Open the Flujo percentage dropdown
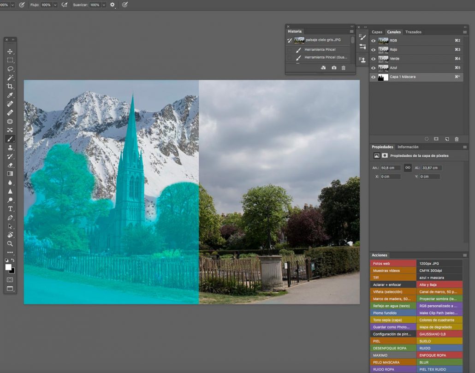 [x=55, y=5]
